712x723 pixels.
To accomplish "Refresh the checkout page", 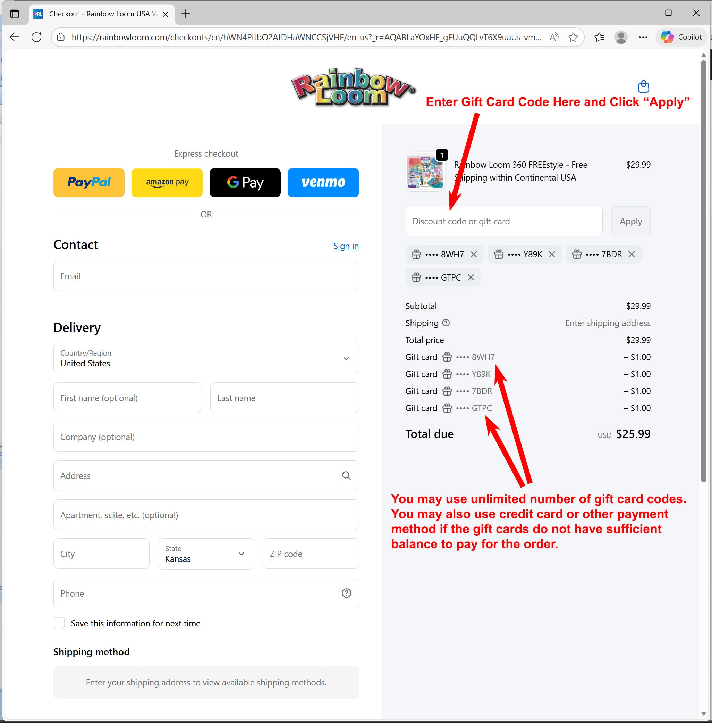I will (36, 37).
